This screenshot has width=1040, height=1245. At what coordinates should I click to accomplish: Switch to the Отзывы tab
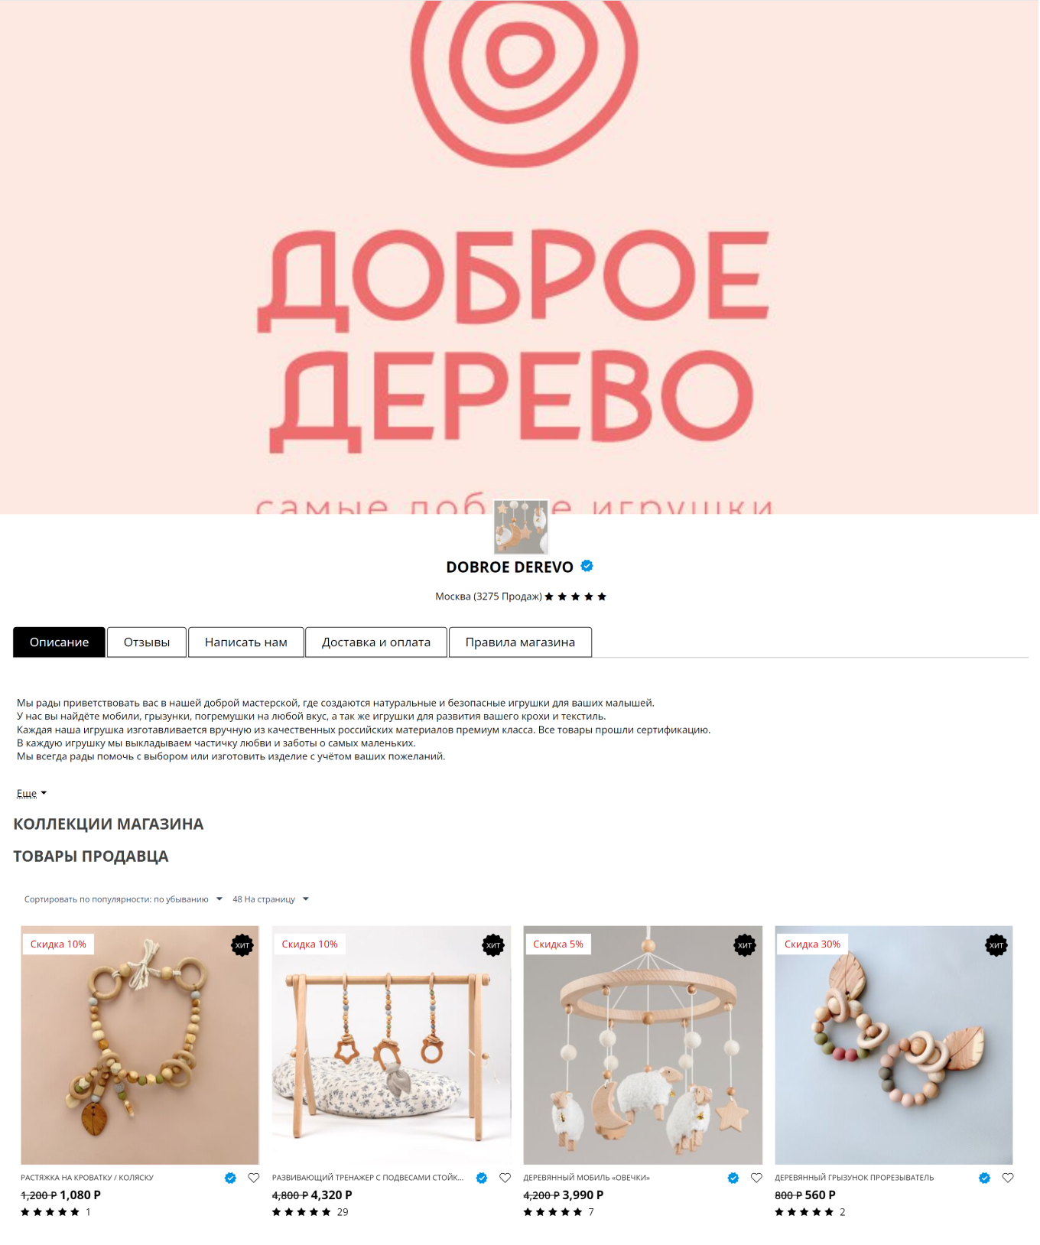click(147, 642)
